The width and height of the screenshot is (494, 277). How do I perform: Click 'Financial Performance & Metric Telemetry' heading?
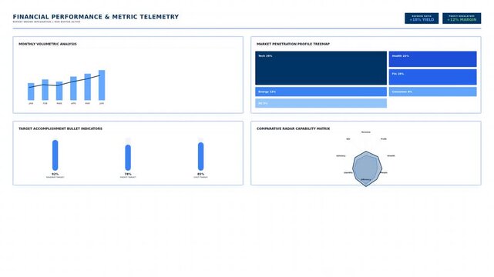[96, 17]
